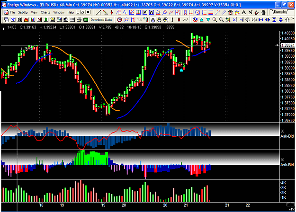
Task: Select the red down arrow marker tool
Action: (112, 12)
